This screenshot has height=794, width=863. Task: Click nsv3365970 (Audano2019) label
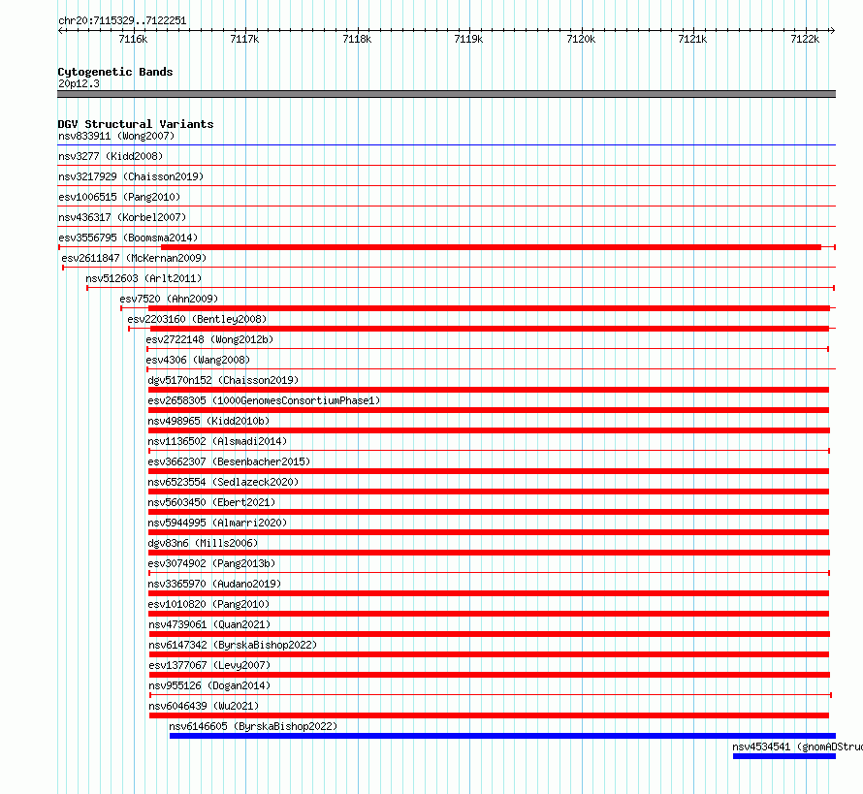point(214,584)
